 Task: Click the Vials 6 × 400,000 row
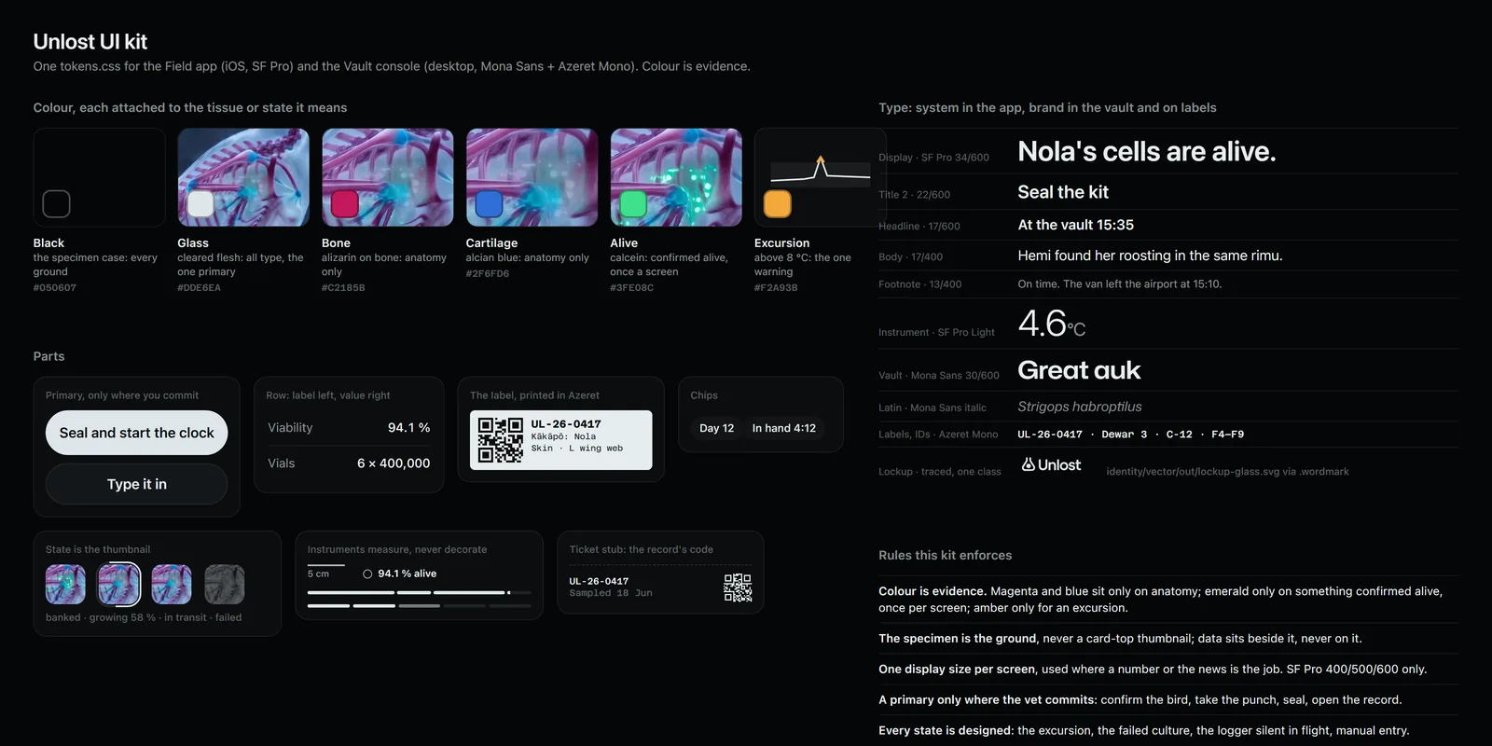point(349,463)
